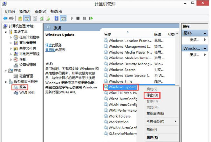Open the 帮助(H) menu

tap(56, 12)
